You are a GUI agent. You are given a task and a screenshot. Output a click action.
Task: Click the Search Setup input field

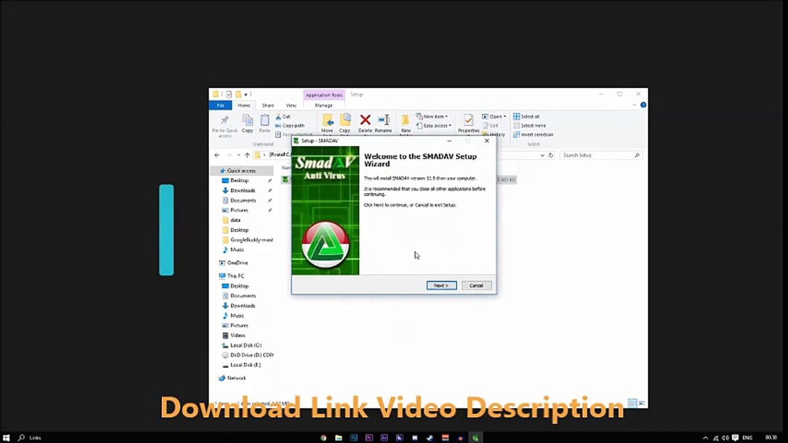coord(601,155)
